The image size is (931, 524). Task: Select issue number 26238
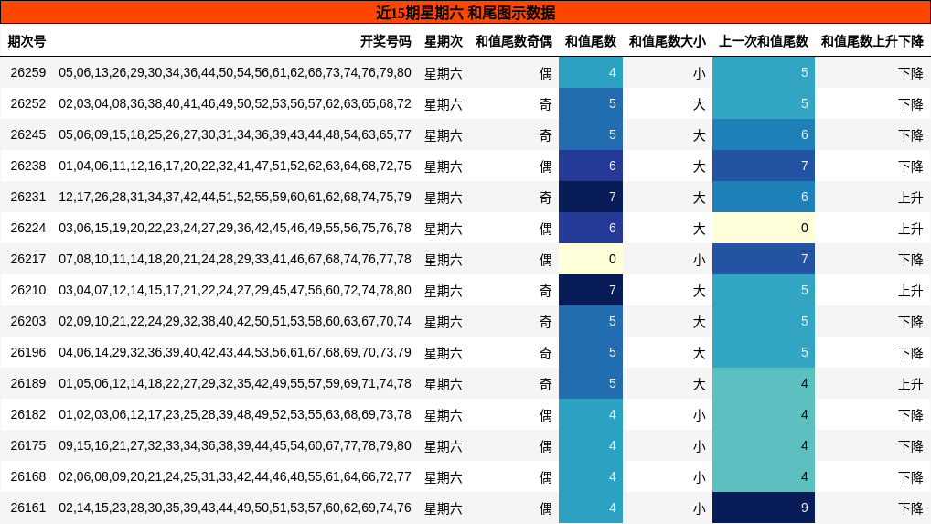click(x=28, y=166)
